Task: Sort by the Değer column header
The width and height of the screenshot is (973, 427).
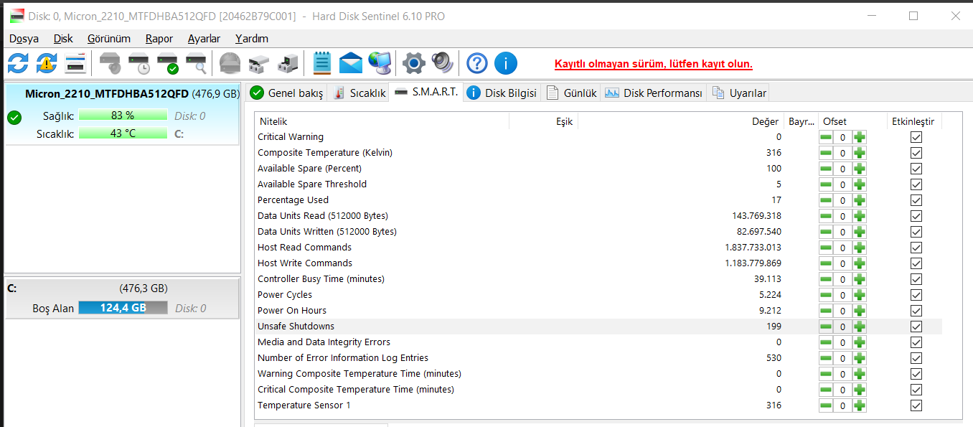Action: point(680,122)
